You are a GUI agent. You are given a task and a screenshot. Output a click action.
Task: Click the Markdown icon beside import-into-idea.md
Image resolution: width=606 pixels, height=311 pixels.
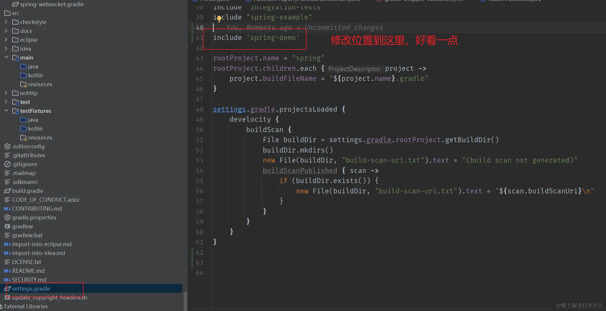tap(7, 253)
